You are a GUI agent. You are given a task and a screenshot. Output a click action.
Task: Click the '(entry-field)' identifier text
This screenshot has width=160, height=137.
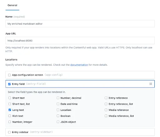coord(36,84)
